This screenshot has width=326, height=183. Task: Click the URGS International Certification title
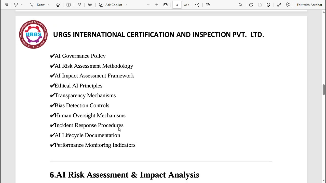coord(158,35)
